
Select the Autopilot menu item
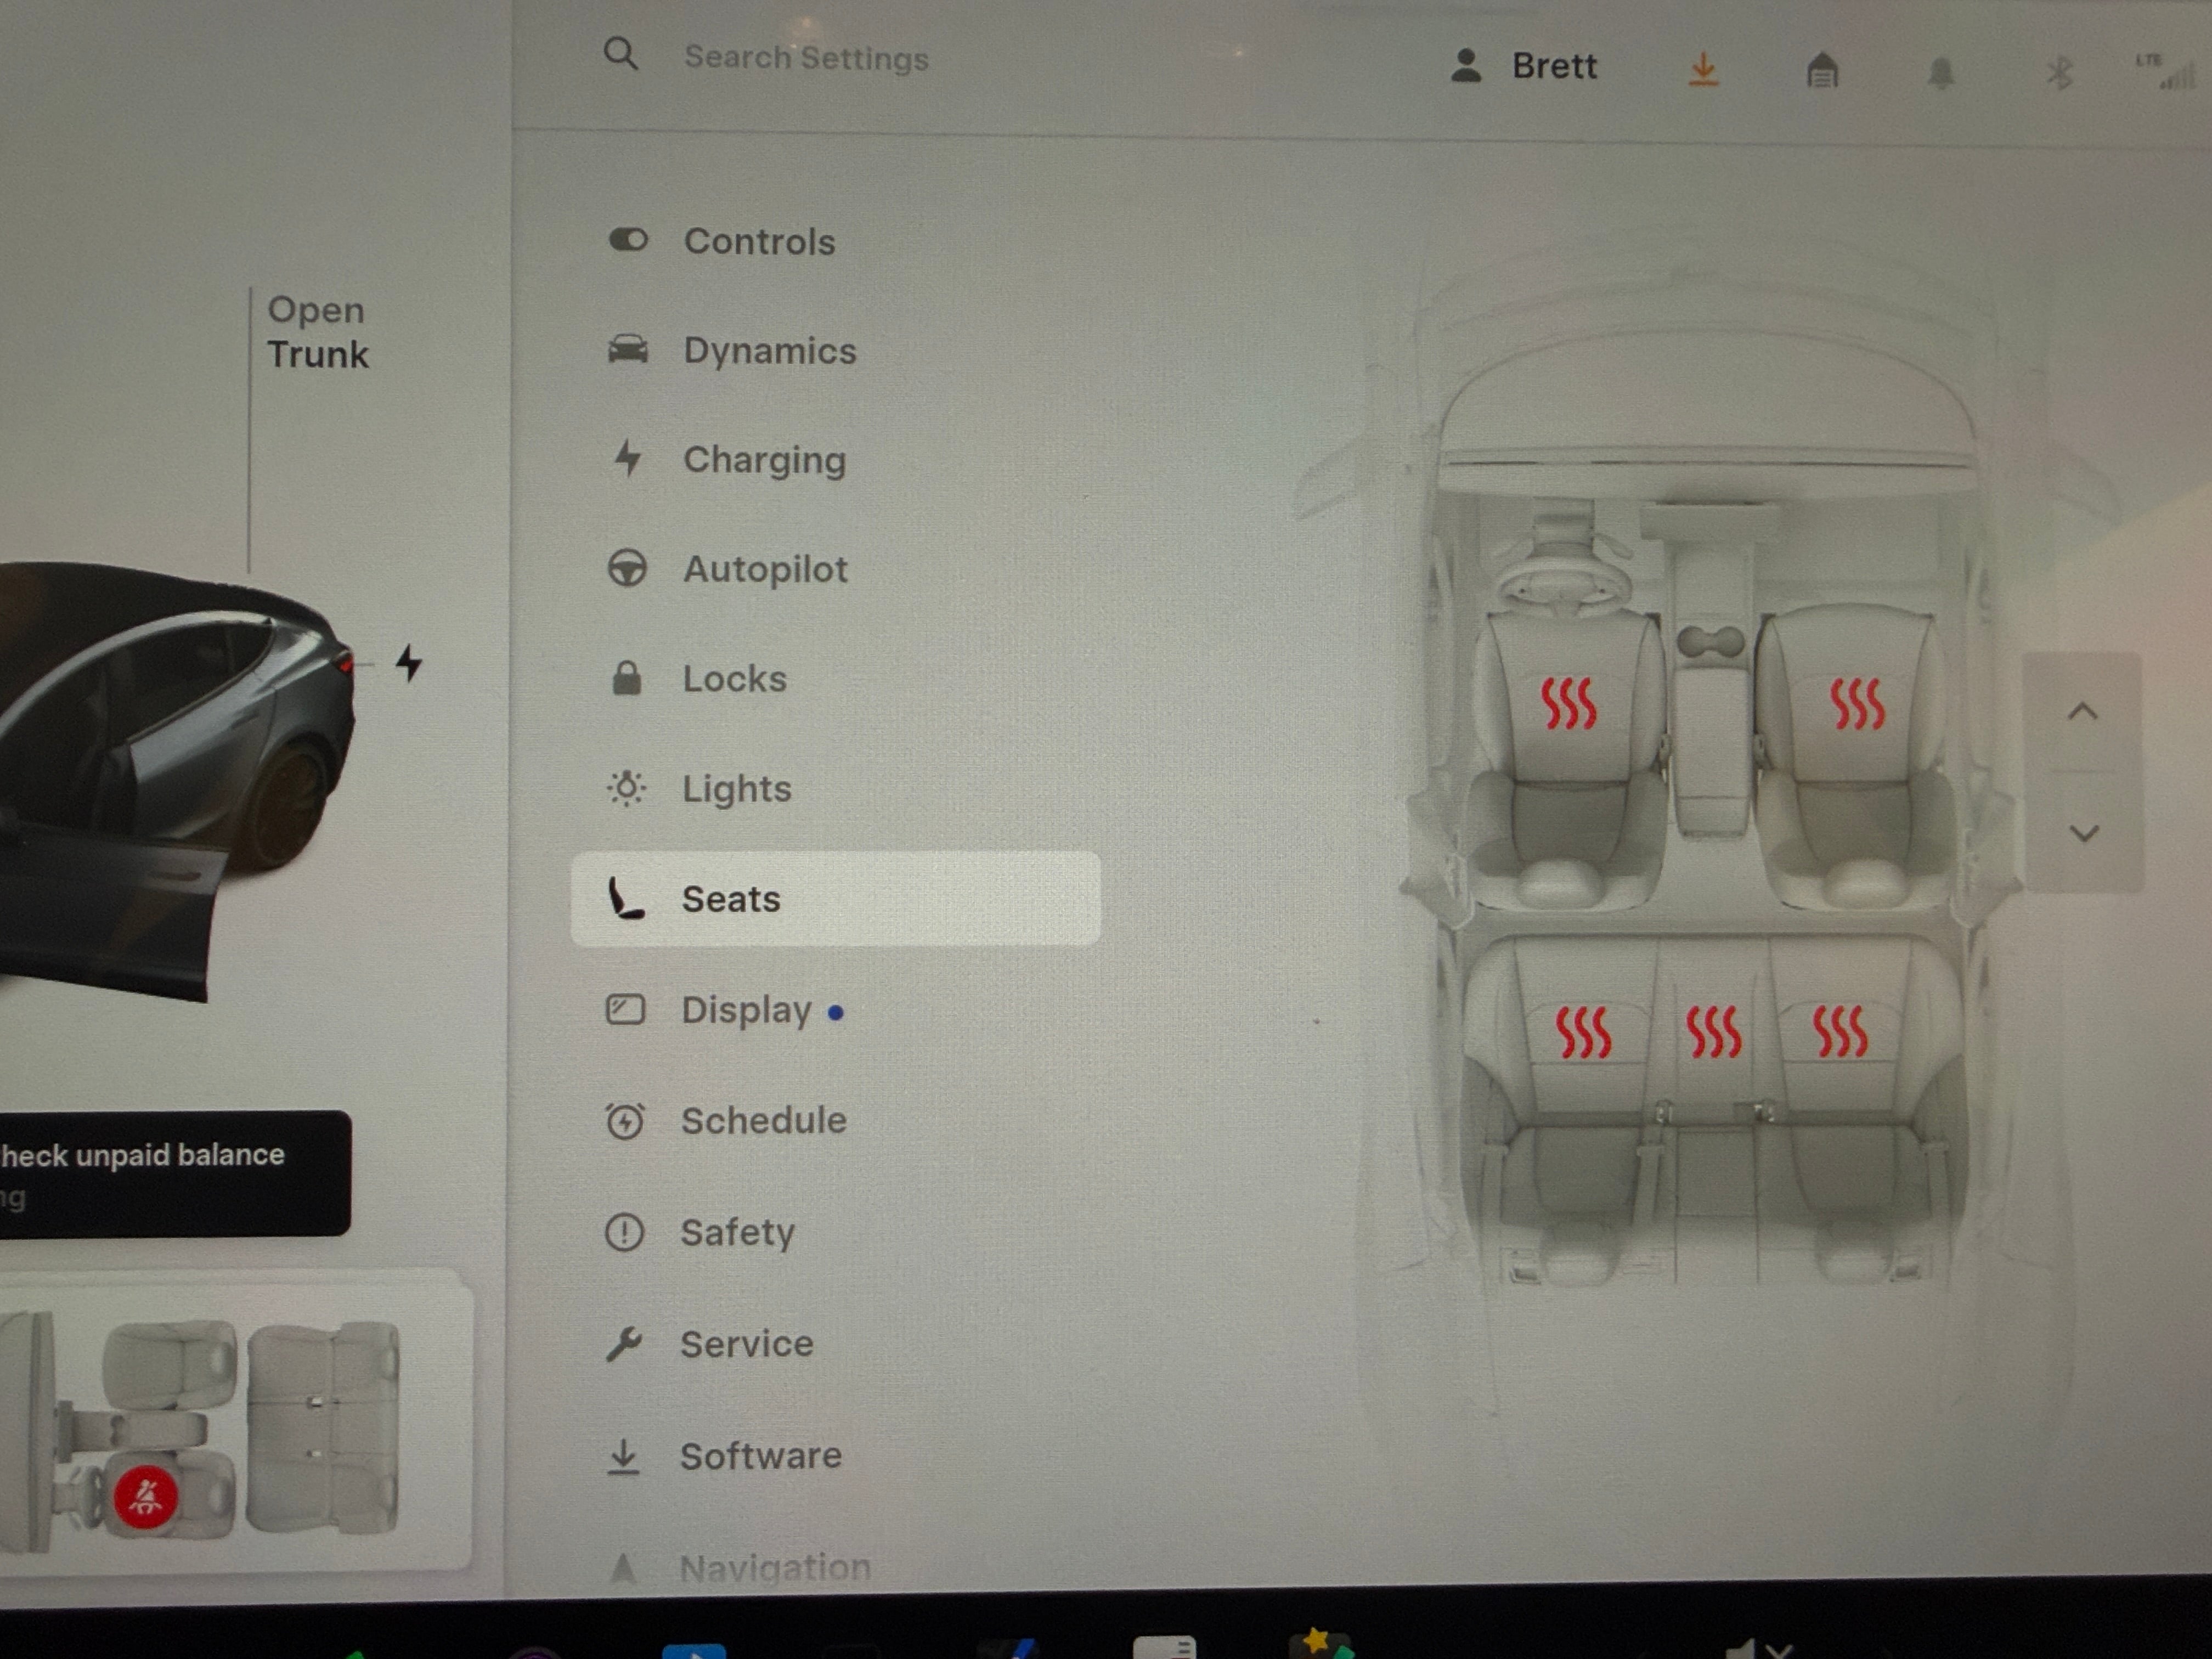point(764,569)
